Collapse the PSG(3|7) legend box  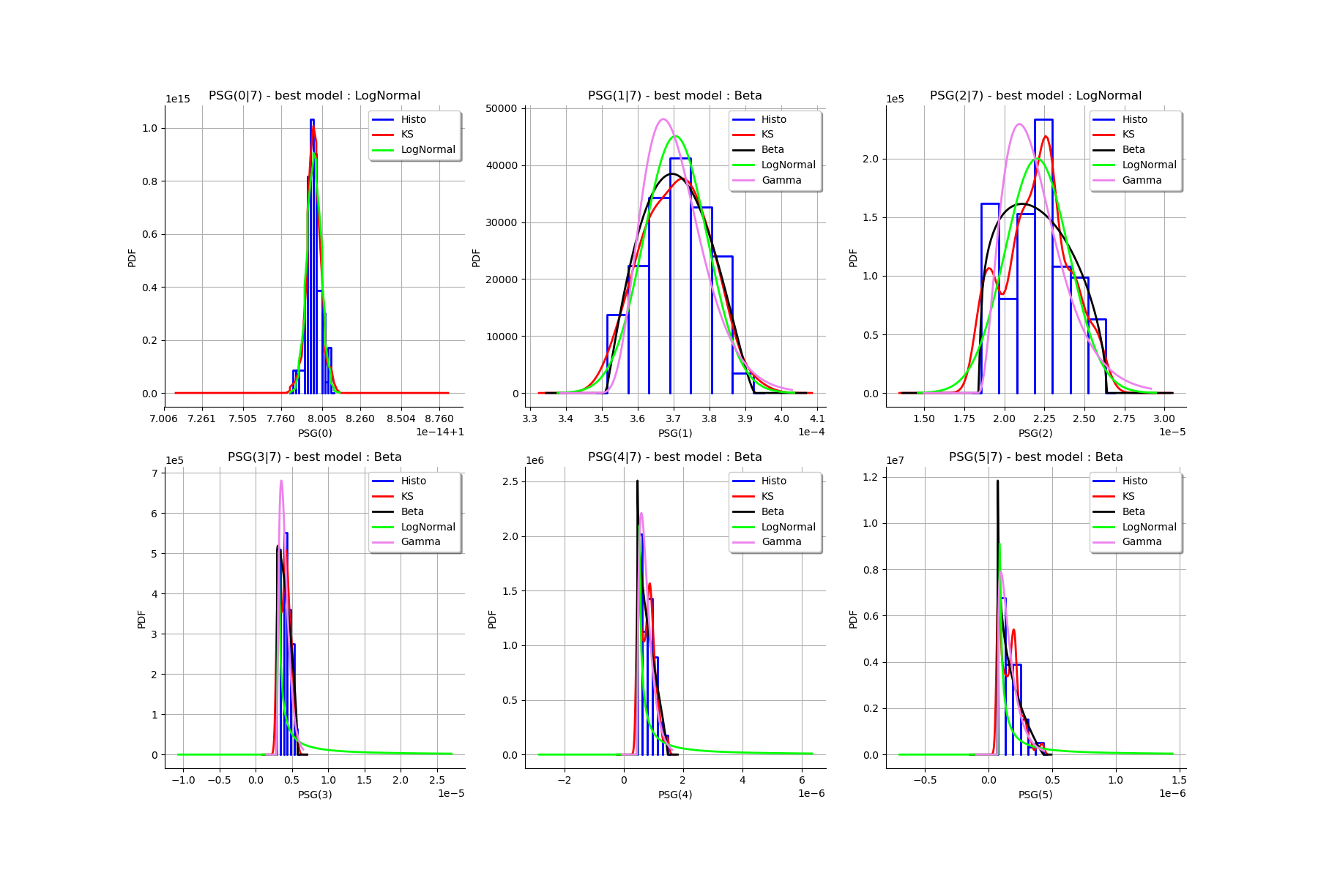414,511
